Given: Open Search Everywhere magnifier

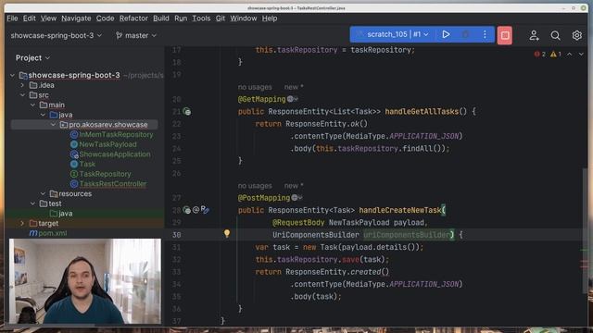Looking at the screenshot, I should (x=555, y=35).
